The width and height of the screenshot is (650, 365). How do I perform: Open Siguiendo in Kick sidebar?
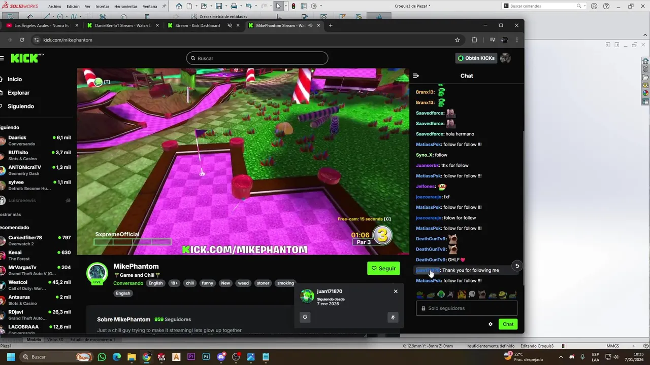pos(20,106)
